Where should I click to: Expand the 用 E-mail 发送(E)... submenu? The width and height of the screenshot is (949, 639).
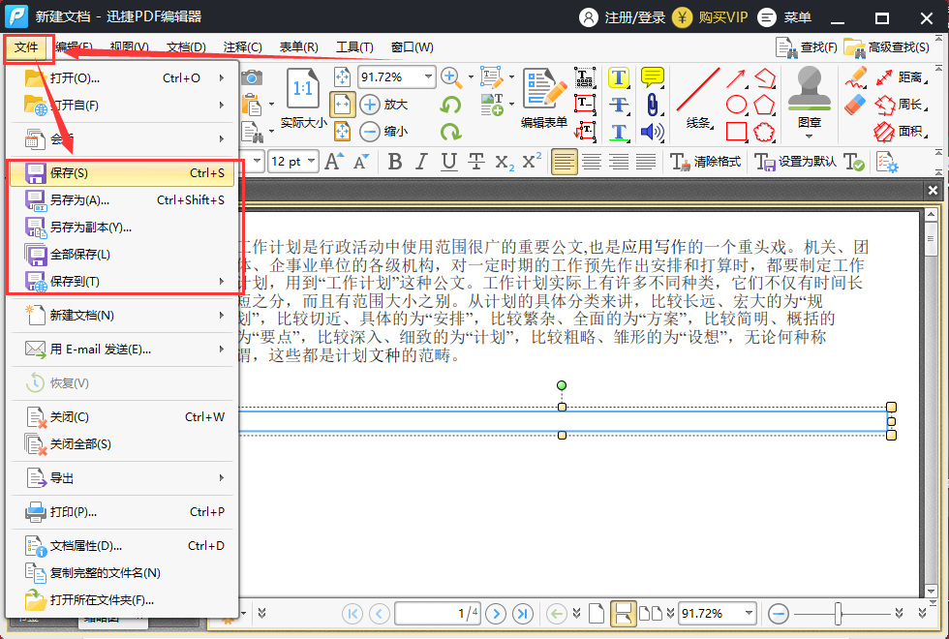(x=121, y=350)
